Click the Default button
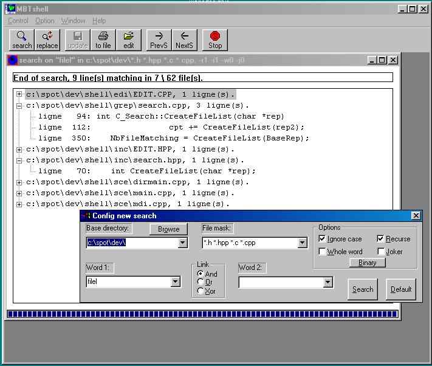432x366 pixels. coord(401,289)
